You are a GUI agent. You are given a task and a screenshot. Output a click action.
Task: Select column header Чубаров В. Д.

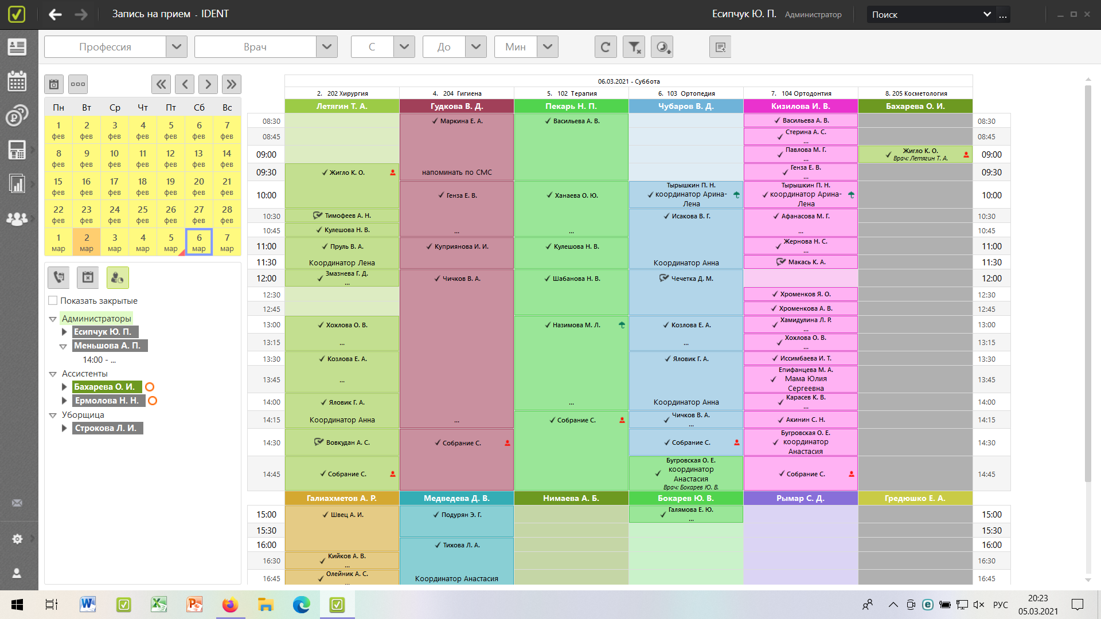(686, 106)
